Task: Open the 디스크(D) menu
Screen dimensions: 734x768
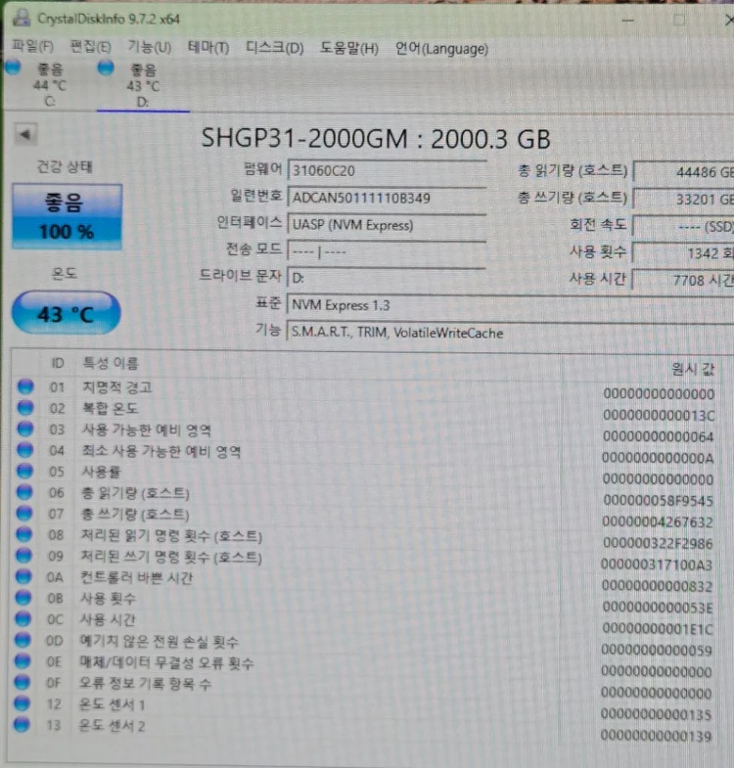Action: point(274,48)
